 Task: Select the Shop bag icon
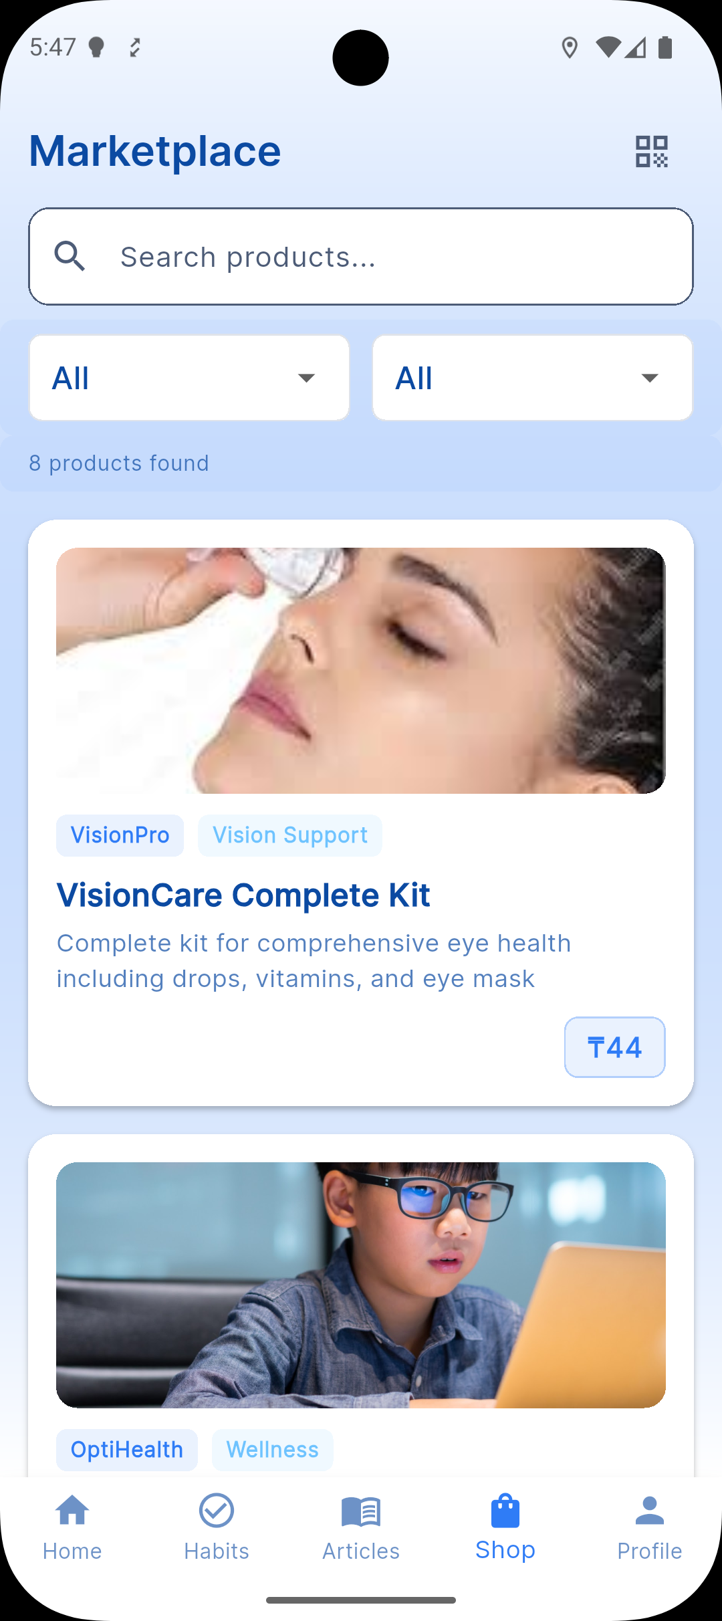point(505,1511)
